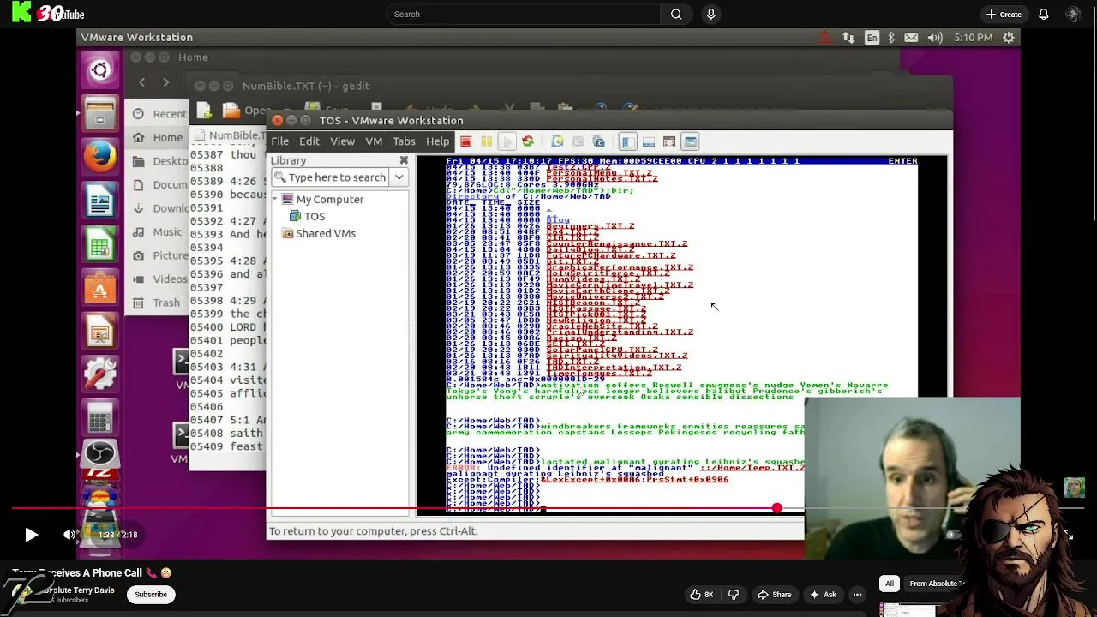Open the Tabs menu in VMware

[404, 141]
